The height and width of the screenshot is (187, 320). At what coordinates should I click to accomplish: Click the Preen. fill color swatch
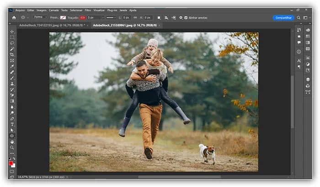[63, 17]
